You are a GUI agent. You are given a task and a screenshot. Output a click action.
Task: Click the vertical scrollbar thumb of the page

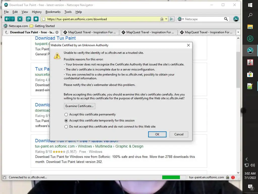[238, 70]
